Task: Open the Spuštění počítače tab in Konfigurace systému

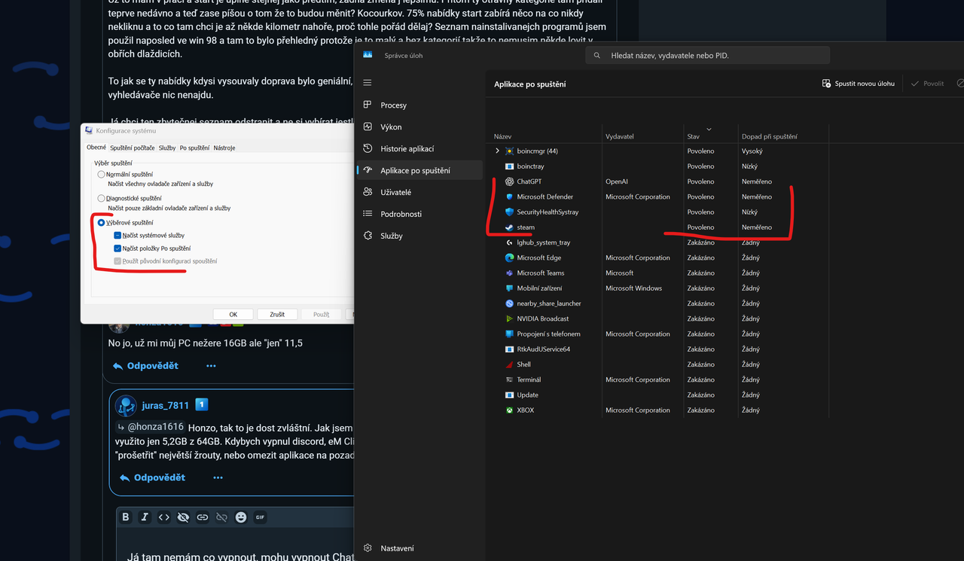Action: (133, 148)
